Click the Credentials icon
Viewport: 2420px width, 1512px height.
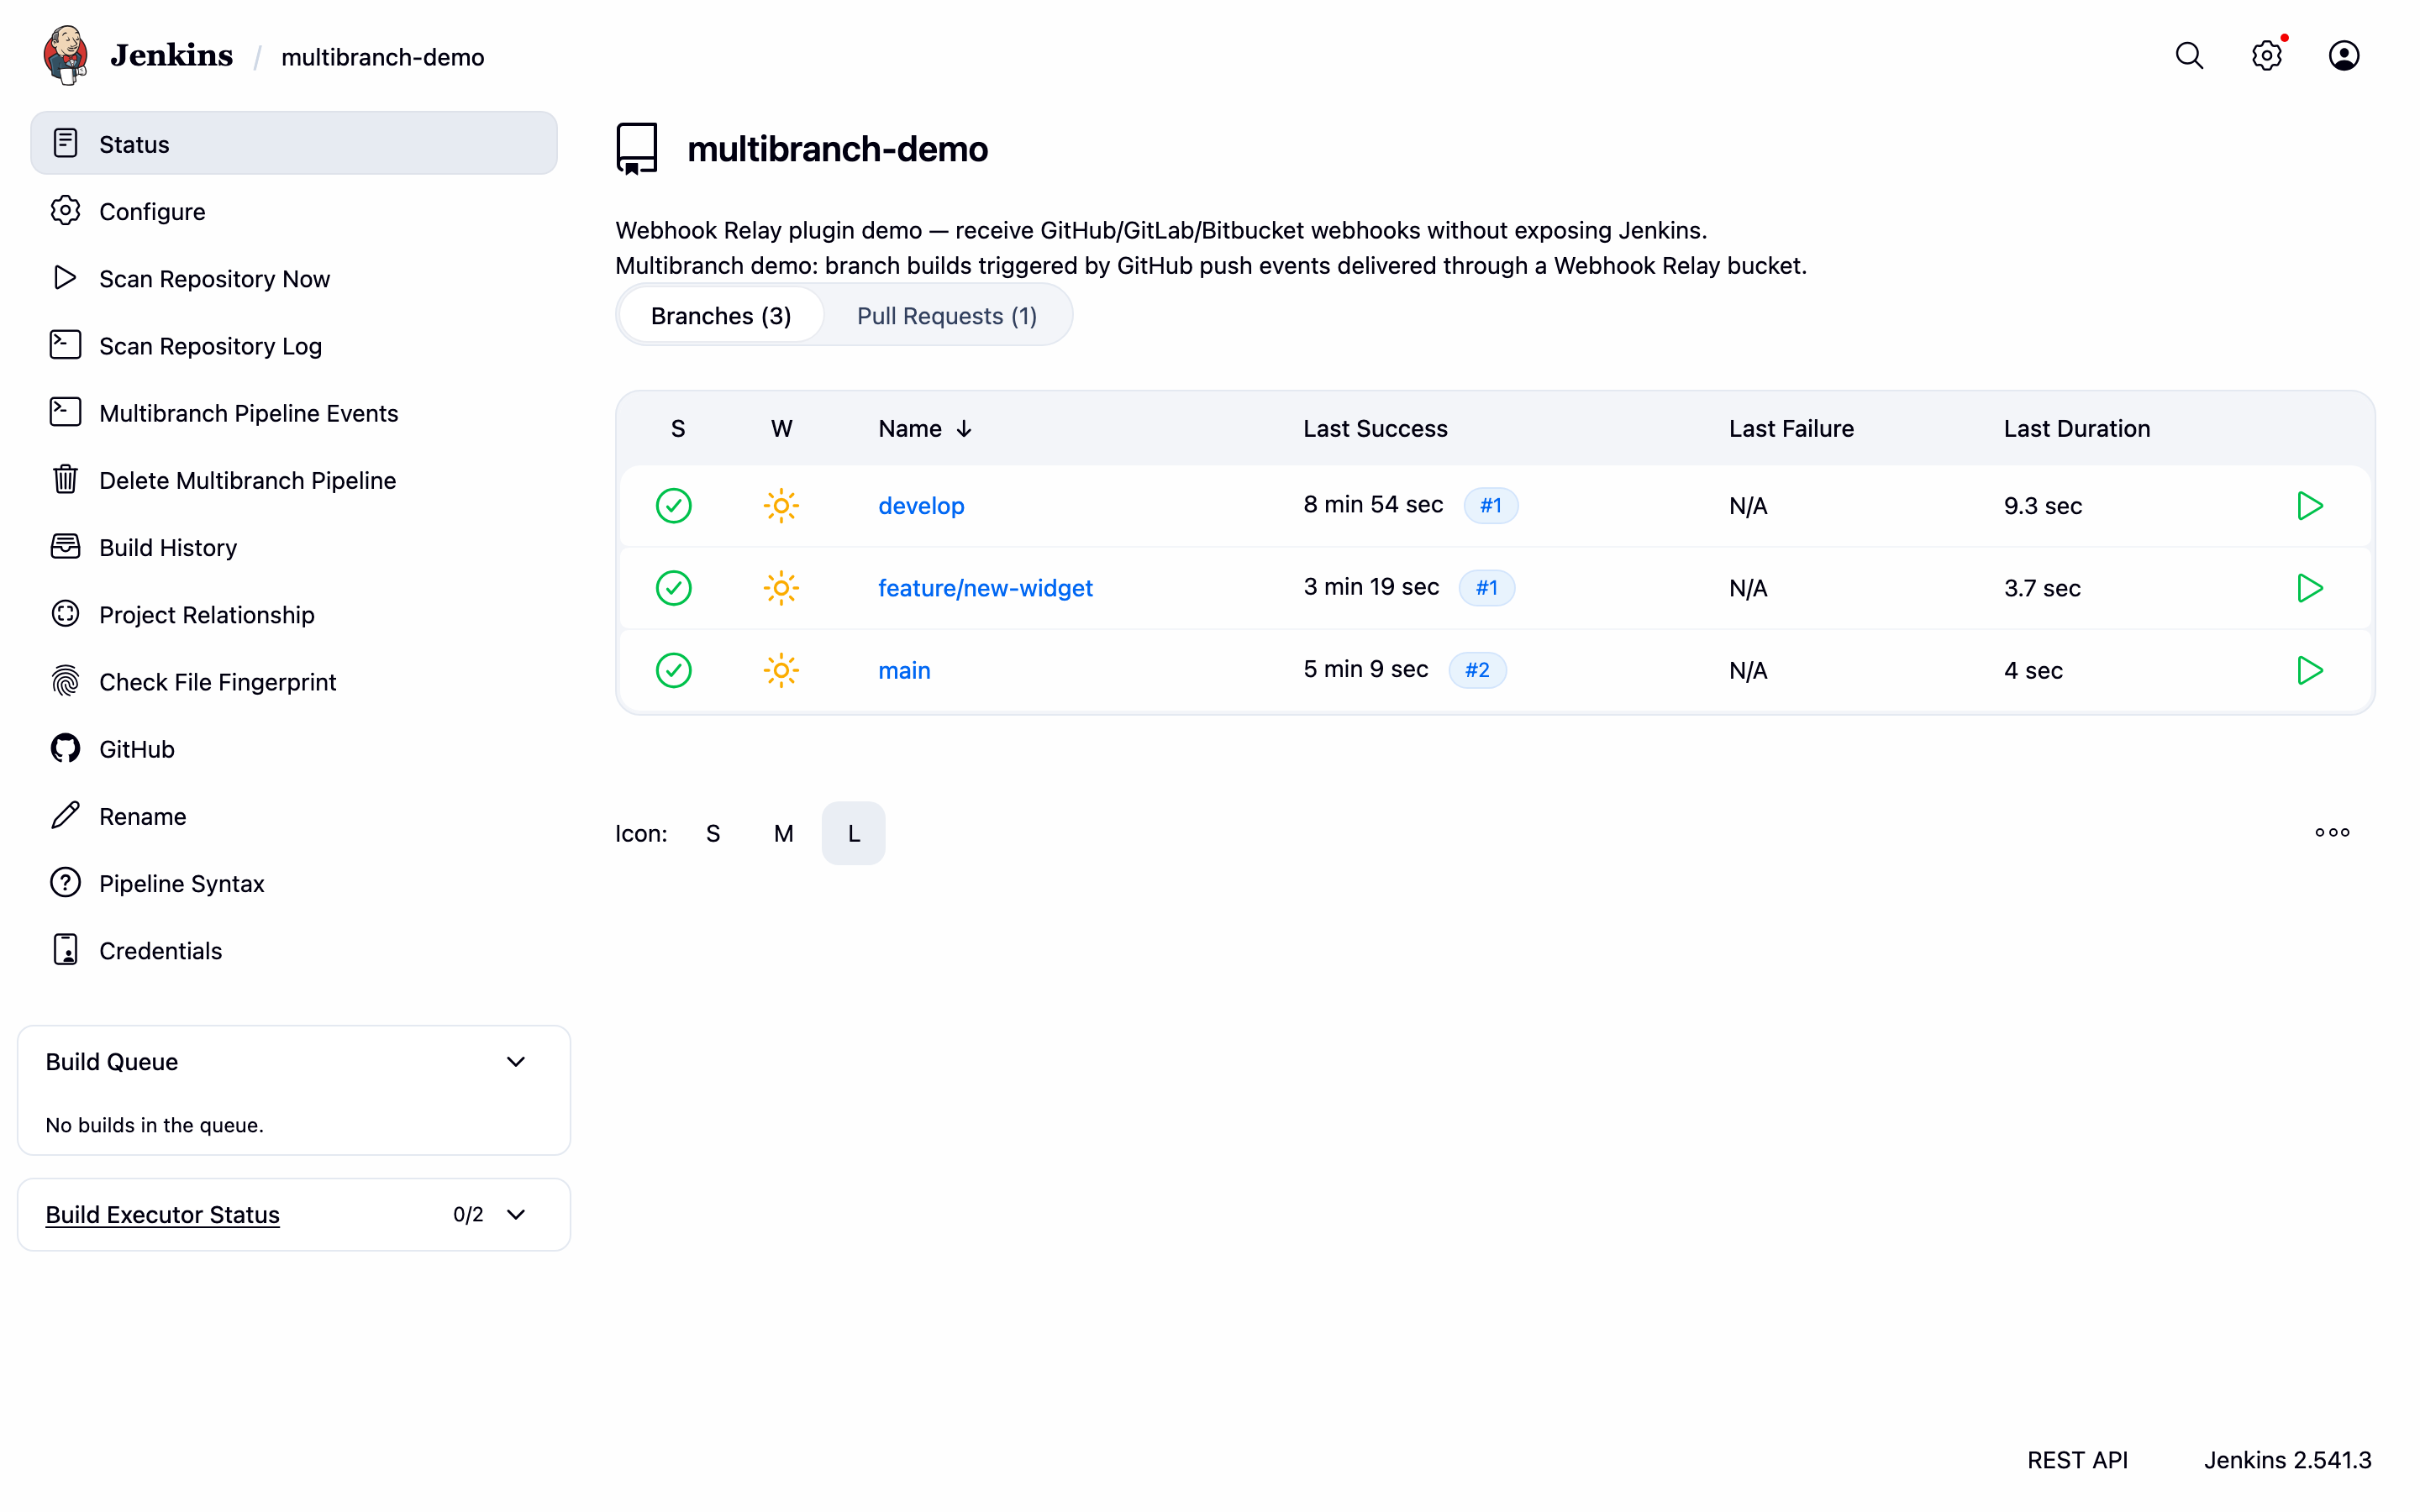click(x=65, y=949)
